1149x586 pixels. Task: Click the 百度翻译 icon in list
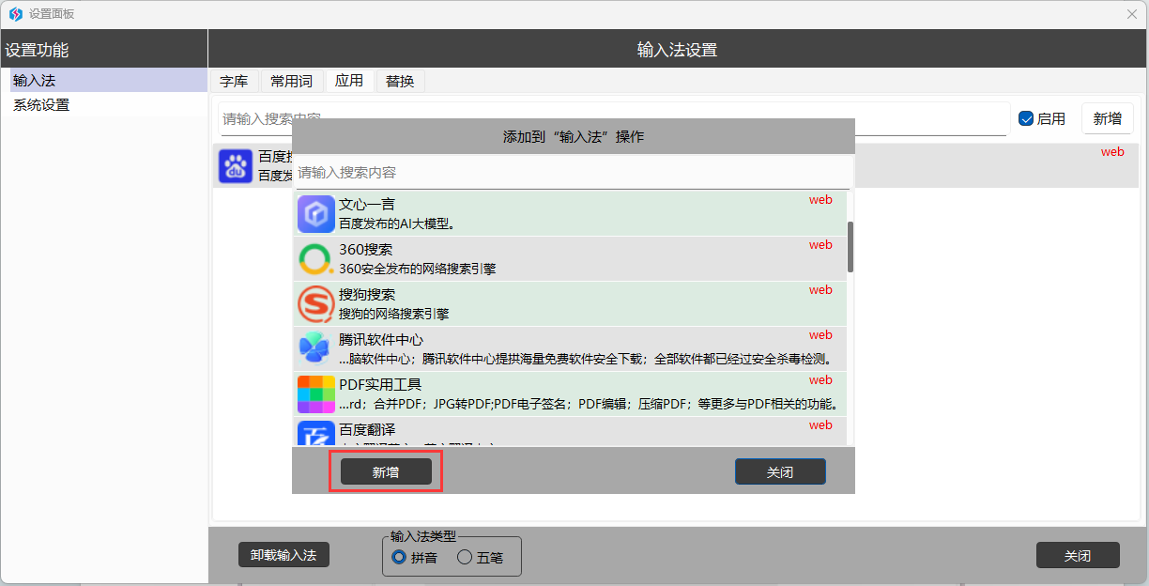[x=315, y=433]
